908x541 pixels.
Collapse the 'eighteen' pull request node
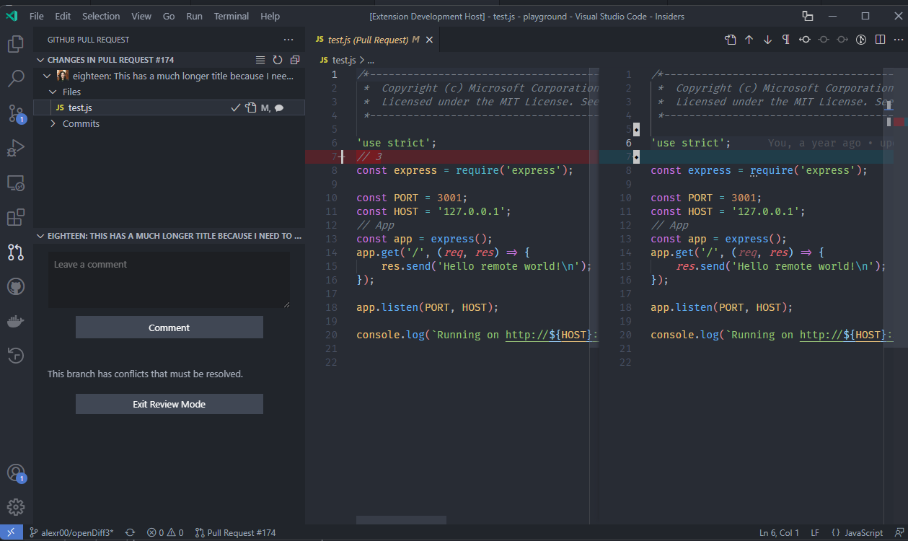pos(47,76)
